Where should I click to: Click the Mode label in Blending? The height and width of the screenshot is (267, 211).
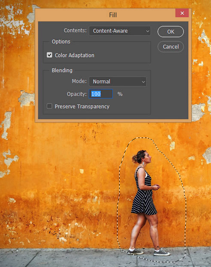[x=79, y=81]
